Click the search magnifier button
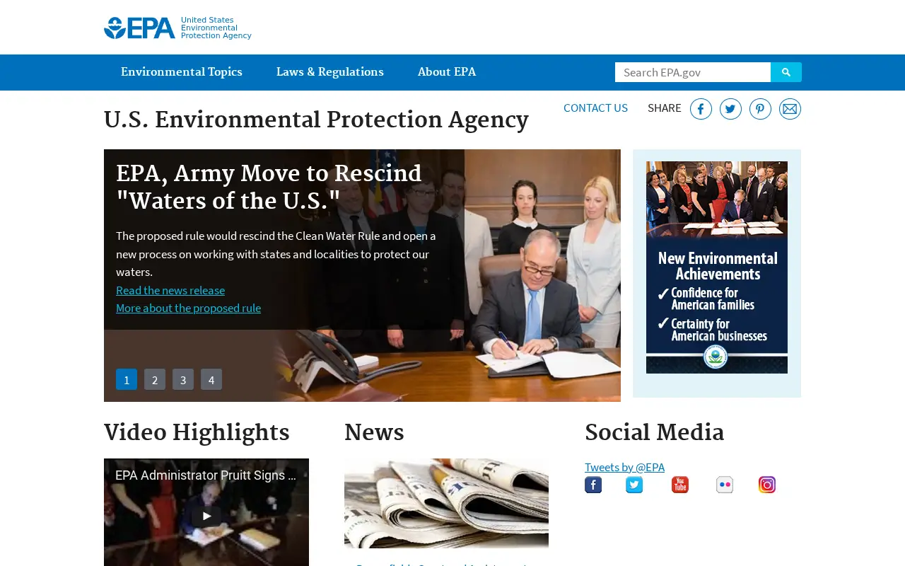 786,72
